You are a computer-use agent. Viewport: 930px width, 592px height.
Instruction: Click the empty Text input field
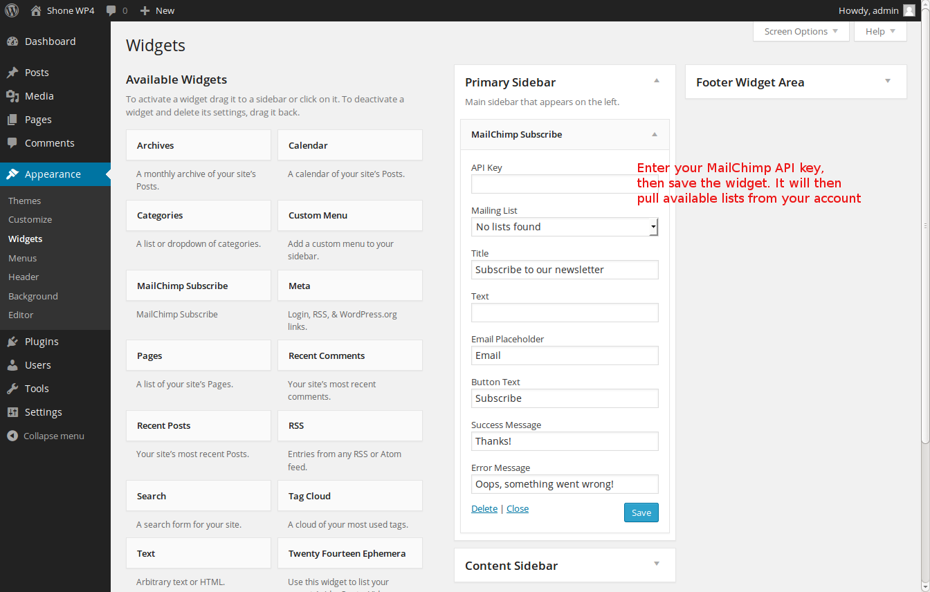pos(565,313)
